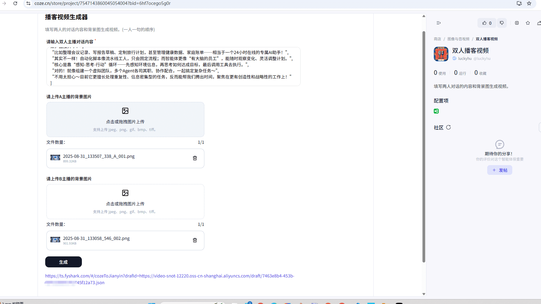The image size is (541, 304).
Task: Refresh the 社区 community section
Action: click(x=448, y=128)
